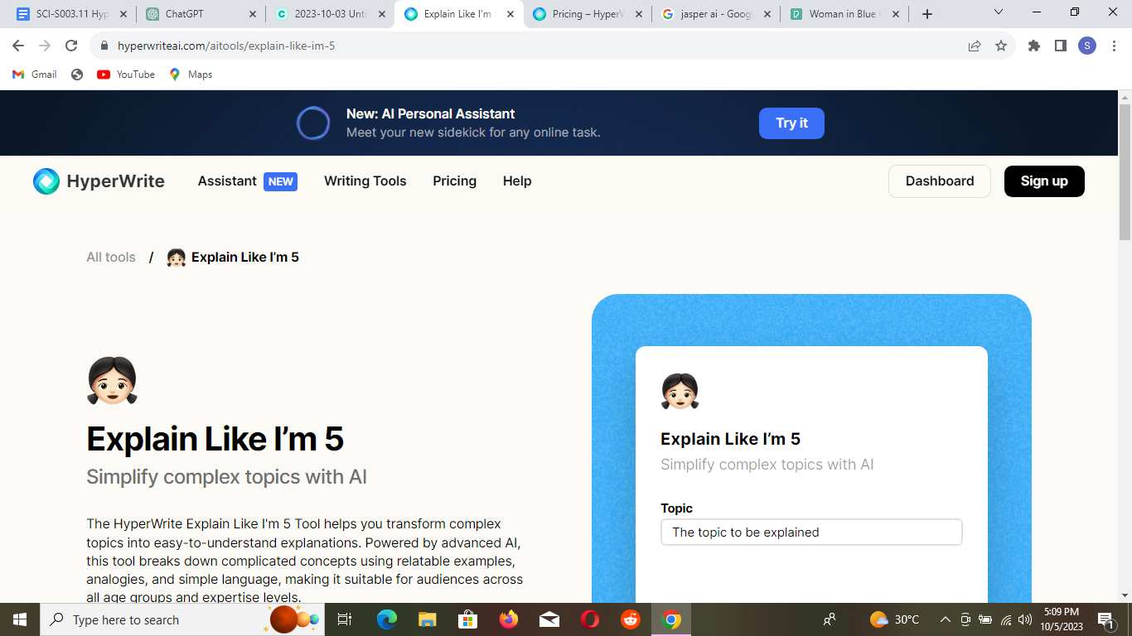
Task: Open Reddit from the taskbar
Action: pos(630,619)
